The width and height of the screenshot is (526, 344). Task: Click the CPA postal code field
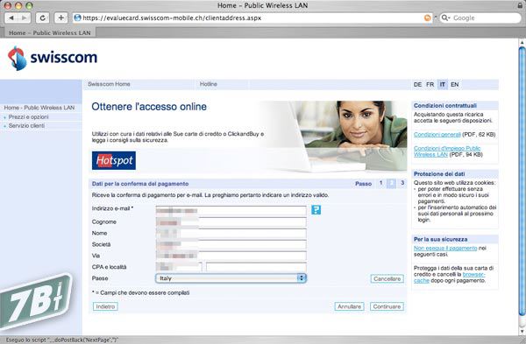pyautogui.click(x=179, y=267)
